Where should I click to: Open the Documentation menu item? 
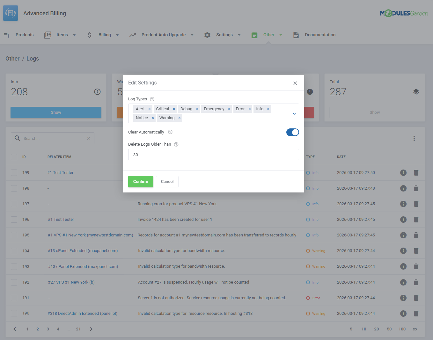click(320, 35)
